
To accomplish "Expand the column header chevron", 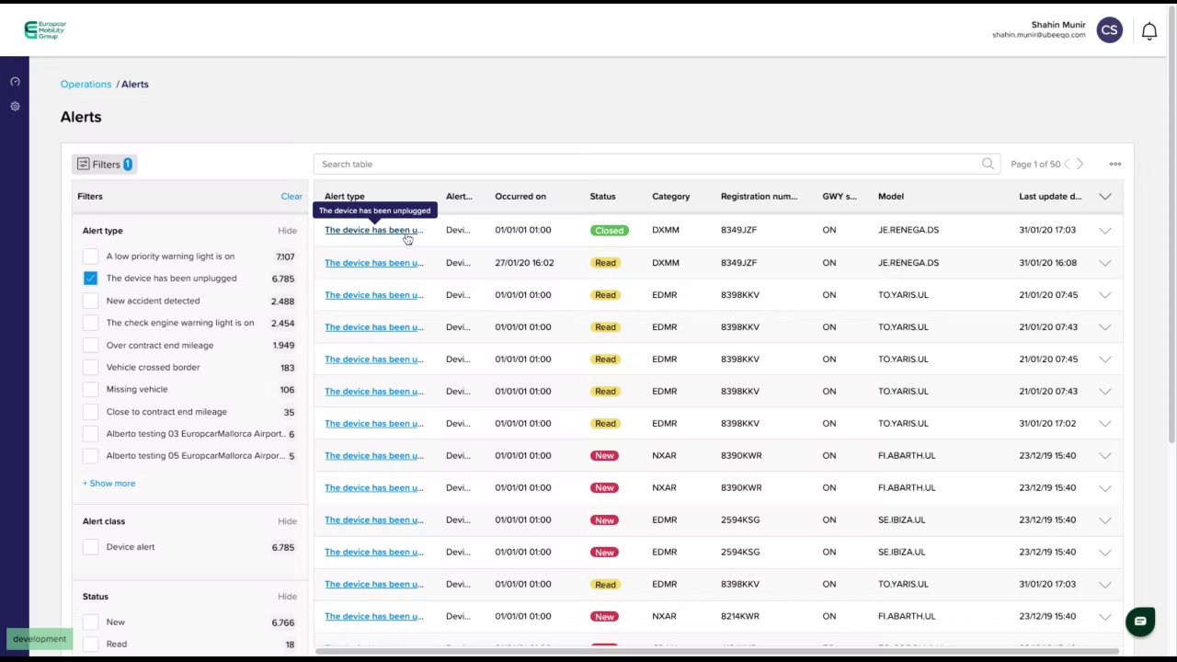I will coord(1105,197).
